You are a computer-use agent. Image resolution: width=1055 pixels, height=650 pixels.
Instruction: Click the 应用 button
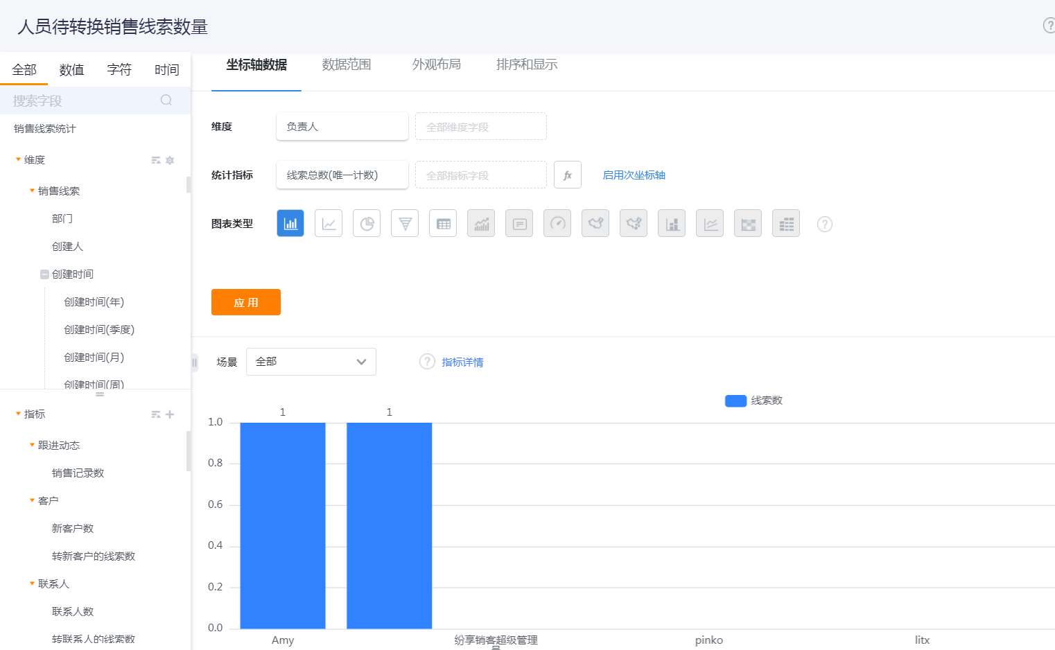coord(246,302)
